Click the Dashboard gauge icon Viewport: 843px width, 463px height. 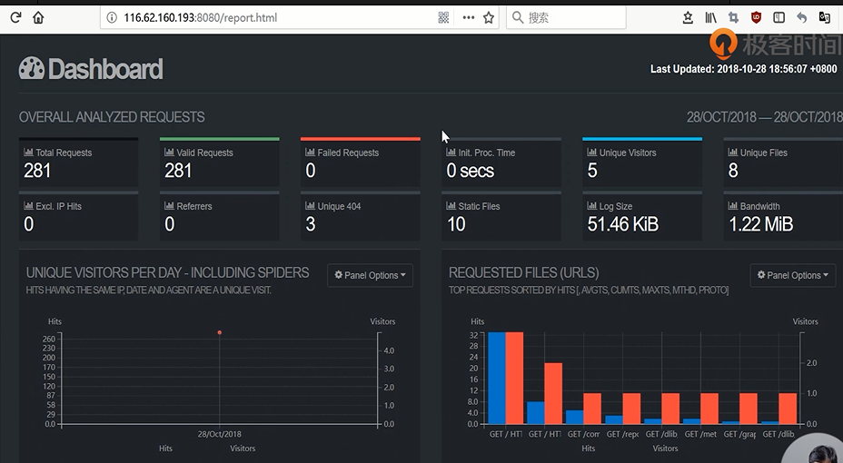pos(32,68)
